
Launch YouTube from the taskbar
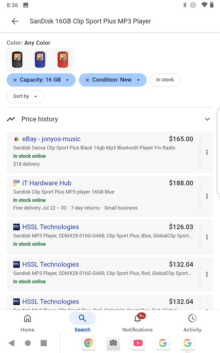pos(138,343)
